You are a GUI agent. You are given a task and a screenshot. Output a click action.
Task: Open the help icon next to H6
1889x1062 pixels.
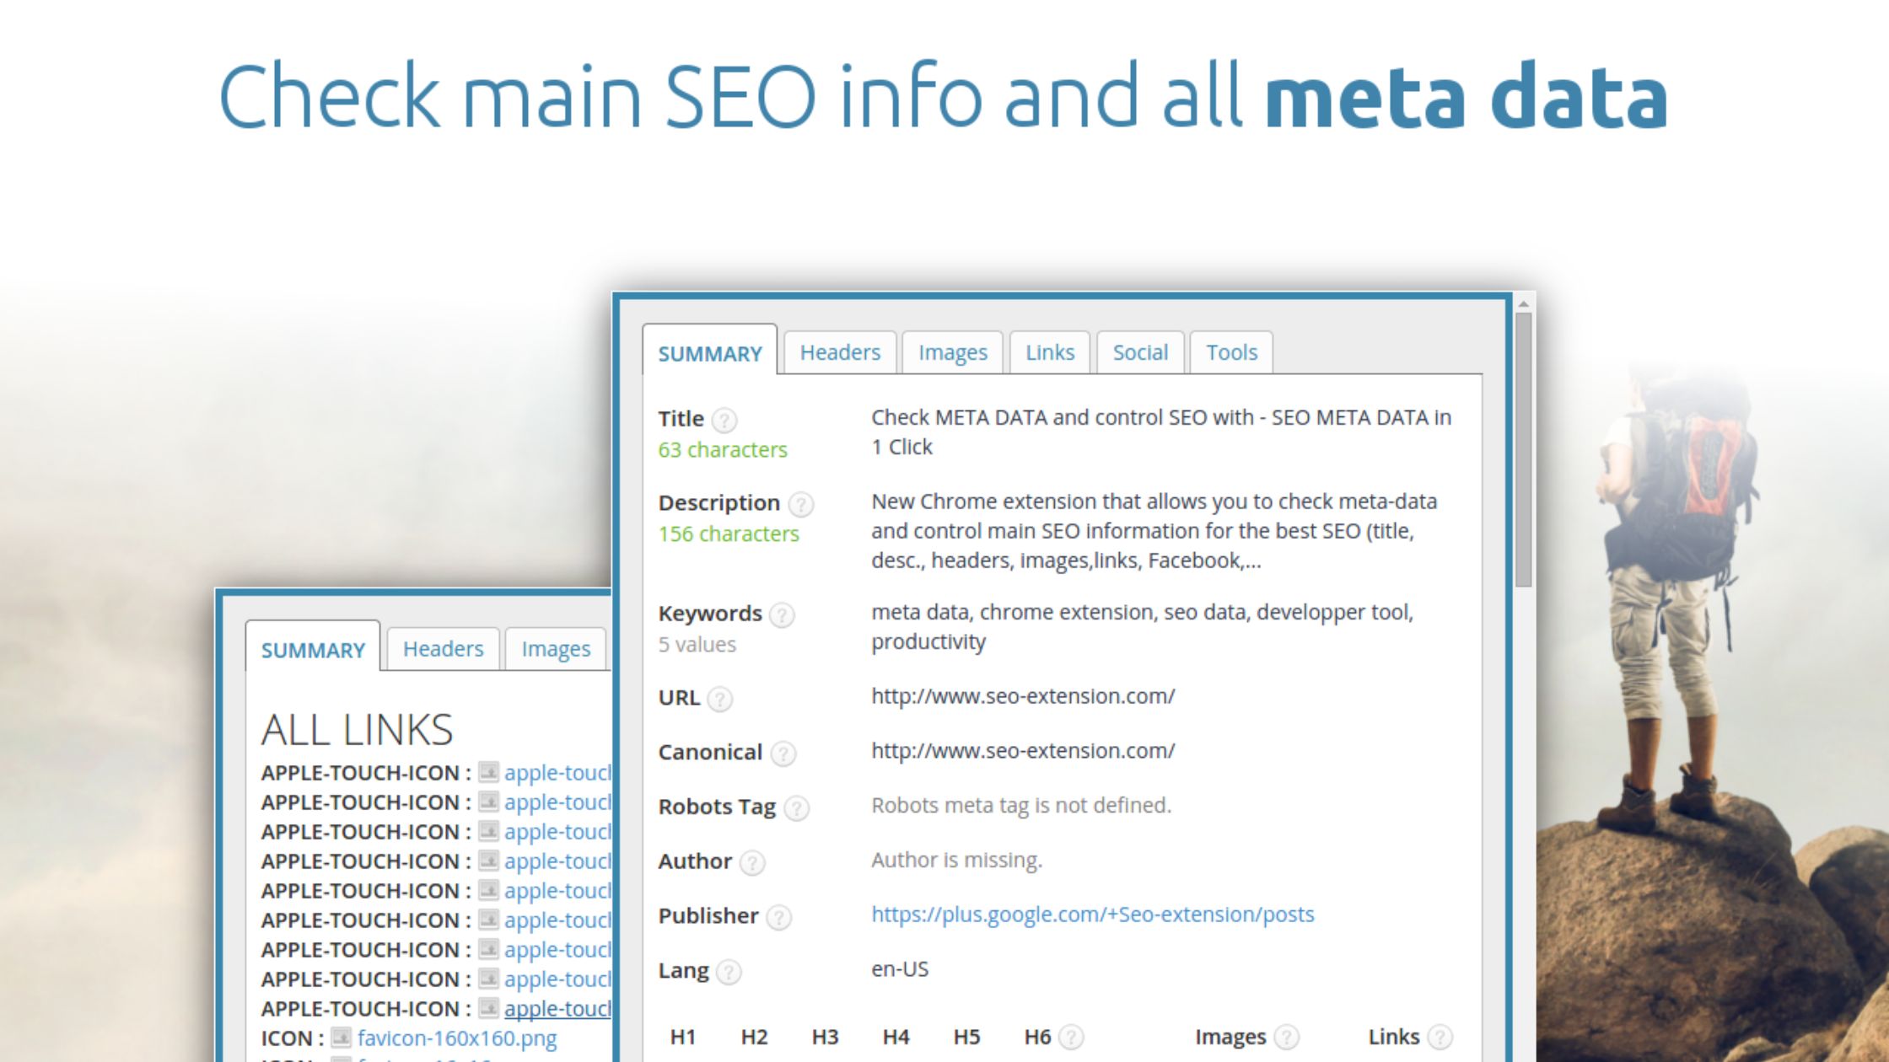[1071, 1037]
